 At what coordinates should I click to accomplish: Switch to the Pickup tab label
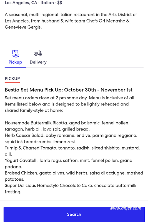[15, 62]
